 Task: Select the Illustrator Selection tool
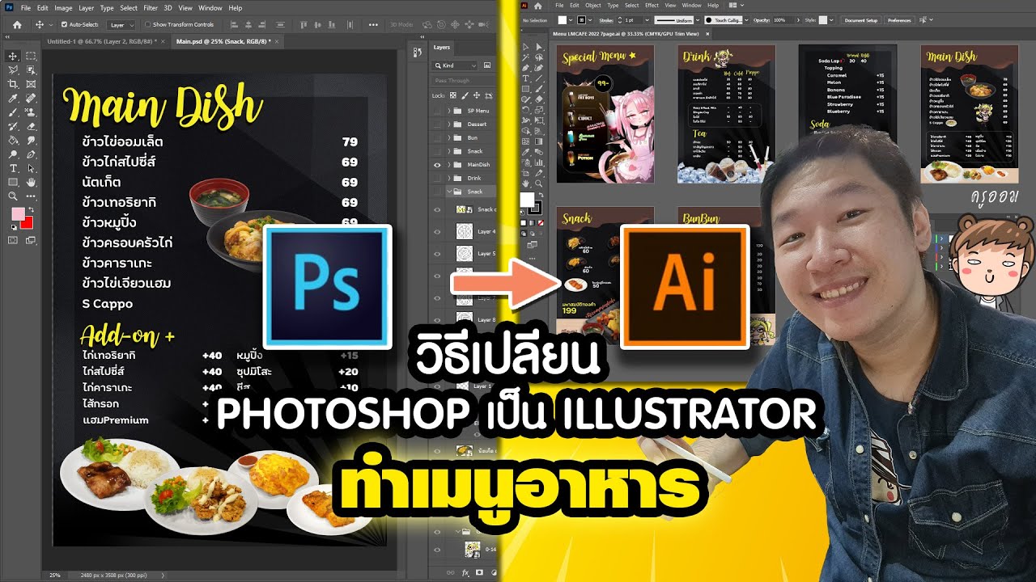526,46
